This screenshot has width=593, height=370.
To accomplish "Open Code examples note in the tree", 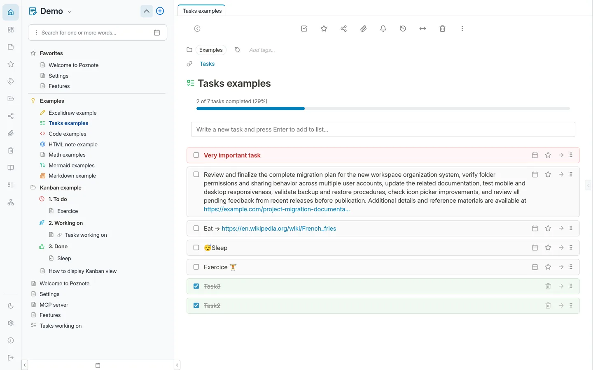I will [x=67, y=134].
